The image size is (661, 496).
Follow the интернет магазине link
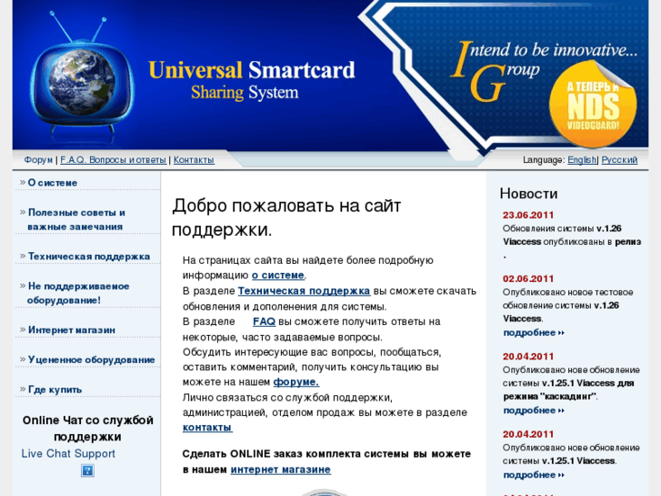[280, 470]
